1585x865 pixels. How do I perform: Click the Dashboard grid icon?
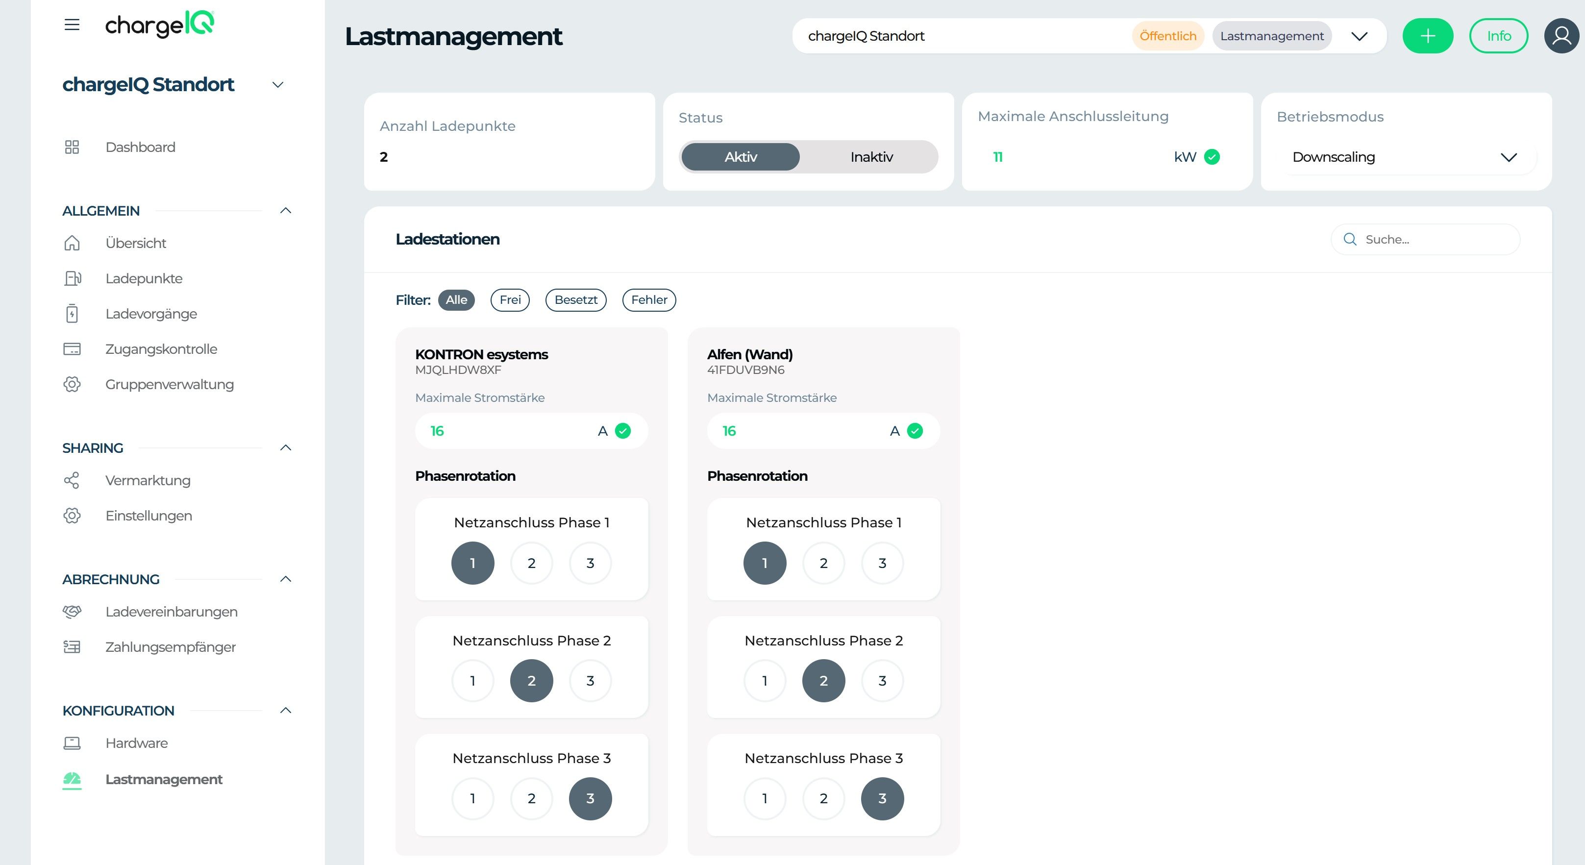[x=72, y=147]
